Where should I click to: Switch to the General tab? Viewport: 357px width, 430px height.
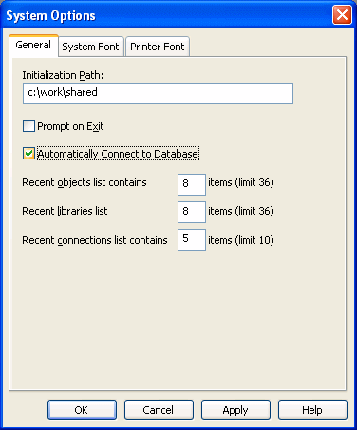33,46
